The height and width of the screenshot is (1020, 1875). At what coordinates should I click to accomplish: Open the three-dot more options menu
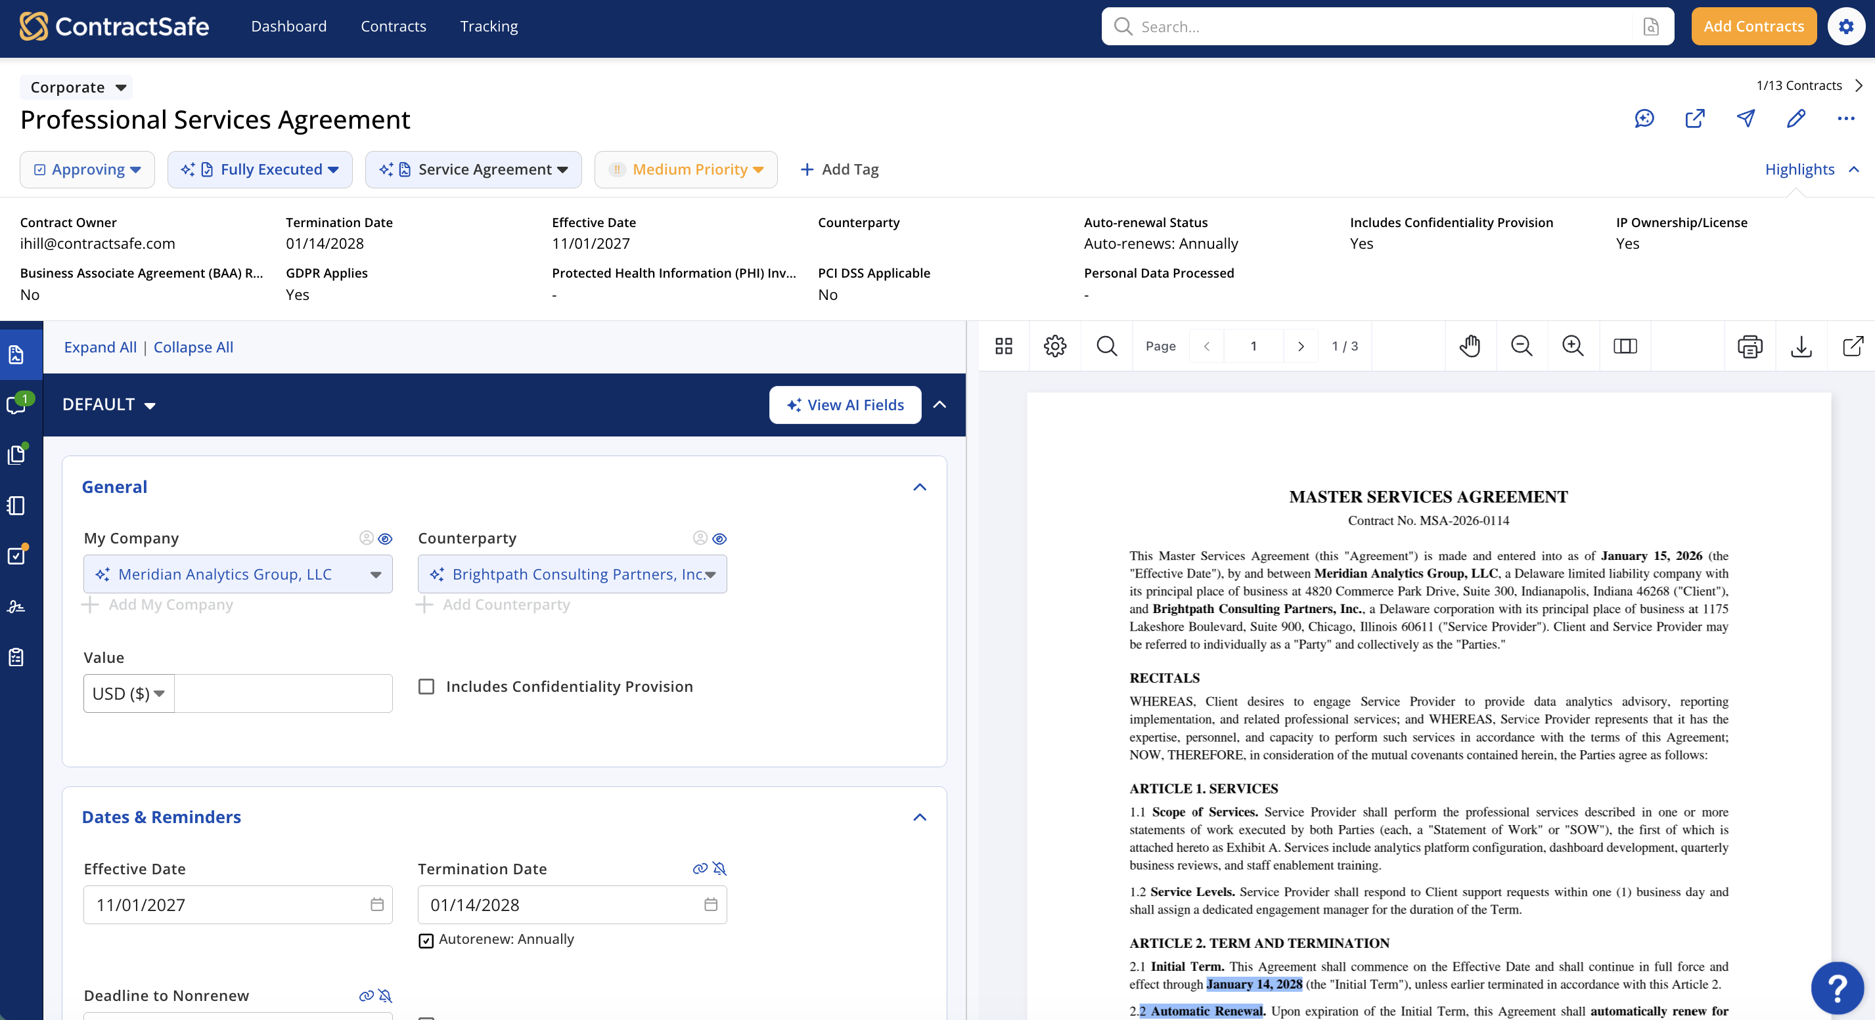pos(1846,119)
